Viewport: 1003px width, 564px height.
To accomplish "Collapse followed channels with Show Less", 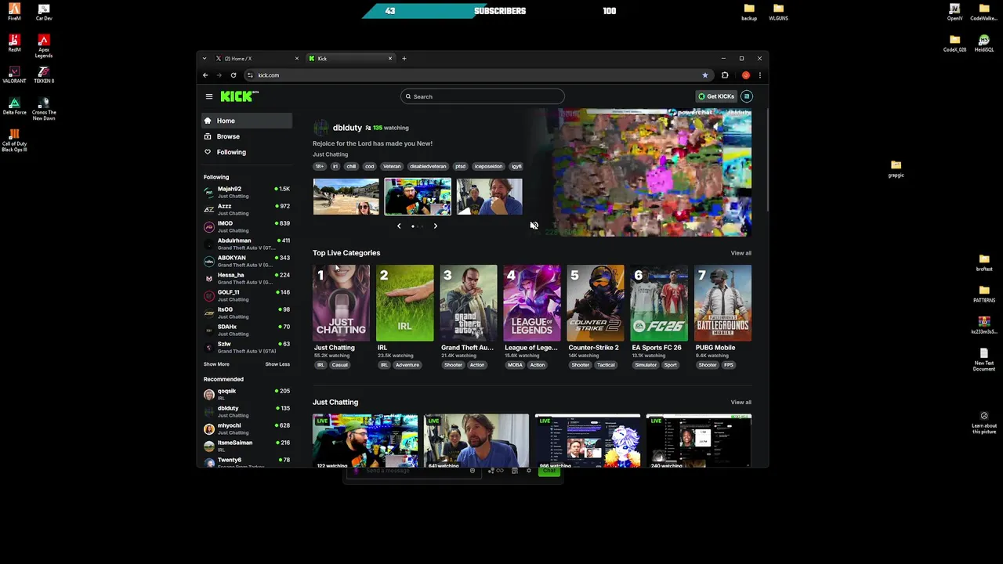I will click(x=277, y=364).
